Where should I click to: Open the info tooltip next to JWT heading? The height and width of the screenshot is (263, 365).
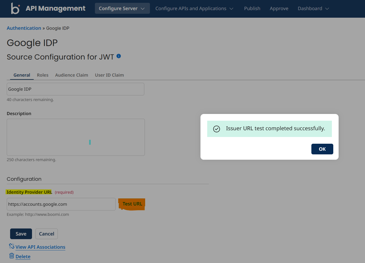tap(118, 56)
